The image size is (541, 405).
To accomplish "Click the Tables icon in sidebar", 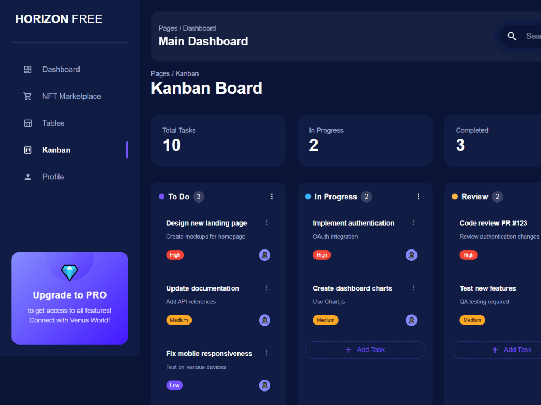I will coord(28,123).
